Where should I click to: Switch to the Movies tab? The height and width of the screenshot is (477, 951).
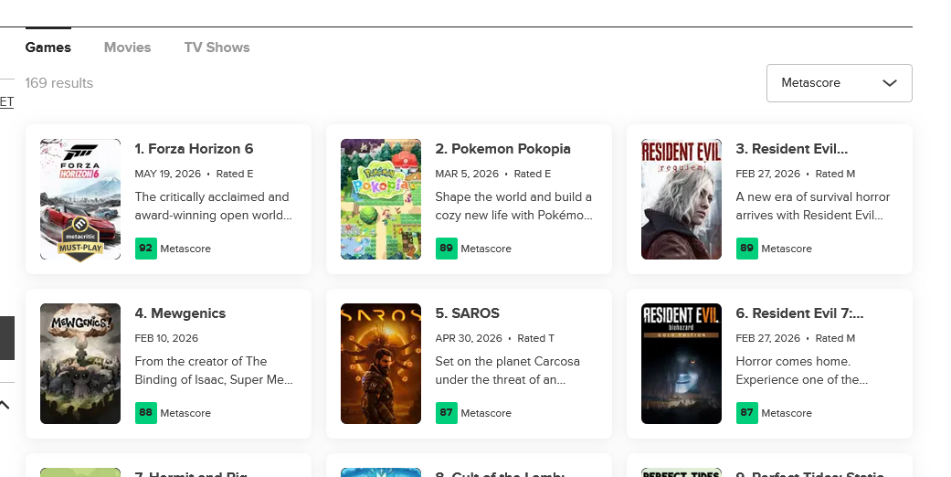pyautogui.click(x=127, y=48)
